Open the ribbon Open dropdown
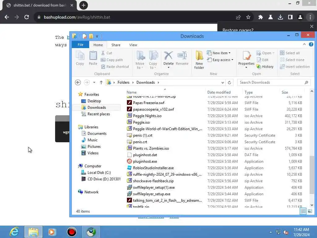This screenshot has height=238, width=317. click(x=265, y=53)
